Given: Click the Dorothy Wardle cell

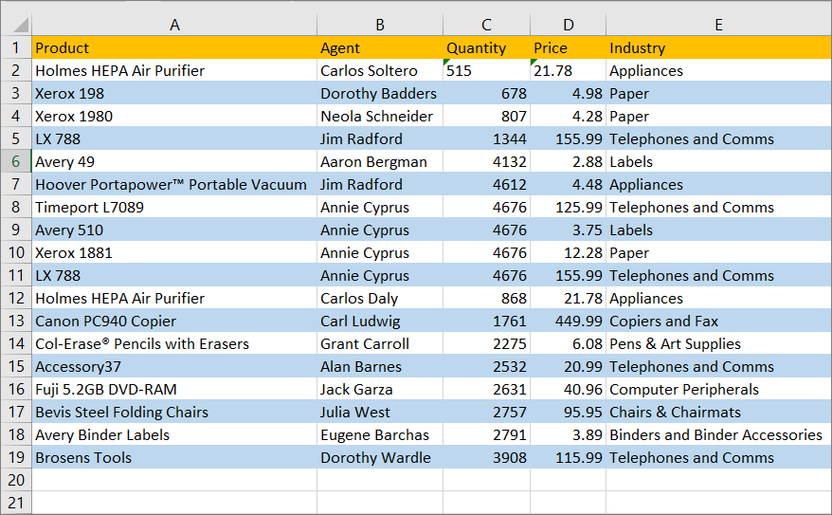Looking at the screenshot, I should tap(380, 457).
